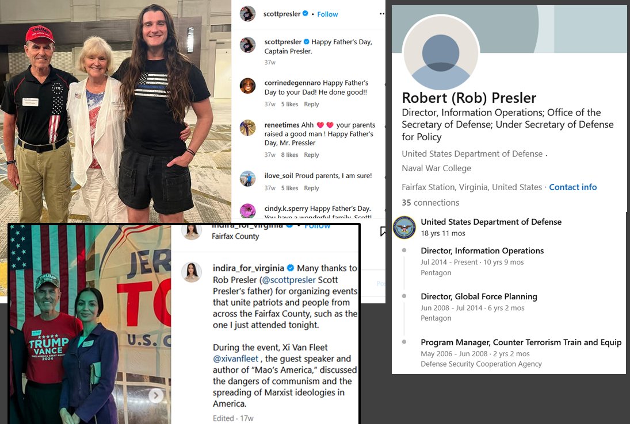Click the scottpresler profile avatar in the header

coord(247,14)
